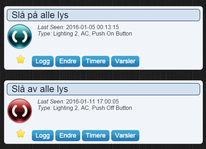
Task: Click the Last Seen label on the Slå av alle lys card
Action: [x=51, y=101]
